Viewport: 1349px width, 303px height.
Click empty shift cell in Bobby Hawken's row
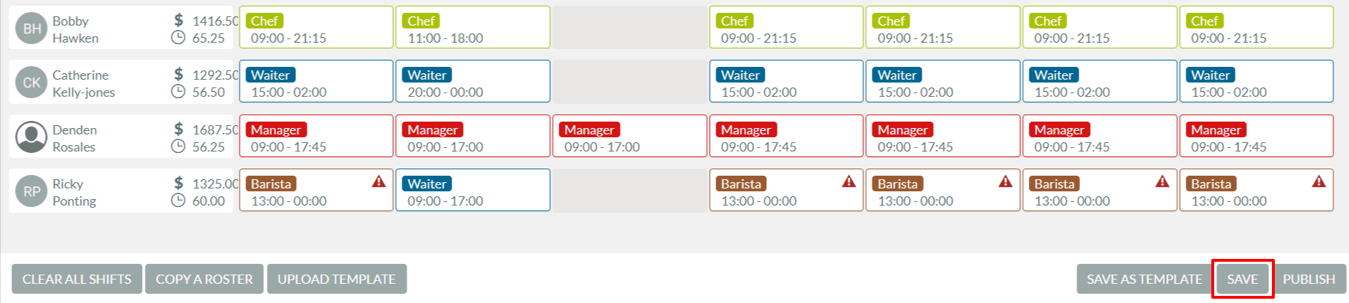tap(630, 28)
